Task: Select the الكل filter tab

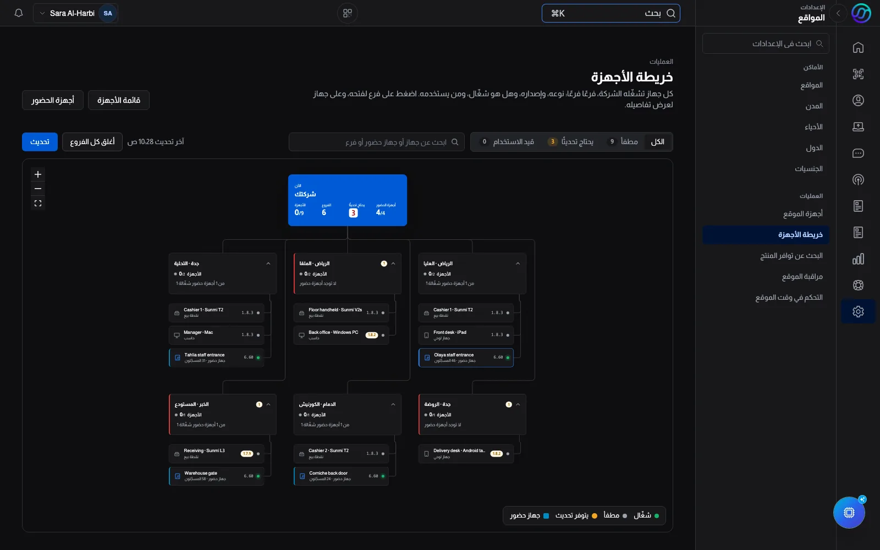Action: 658,142
